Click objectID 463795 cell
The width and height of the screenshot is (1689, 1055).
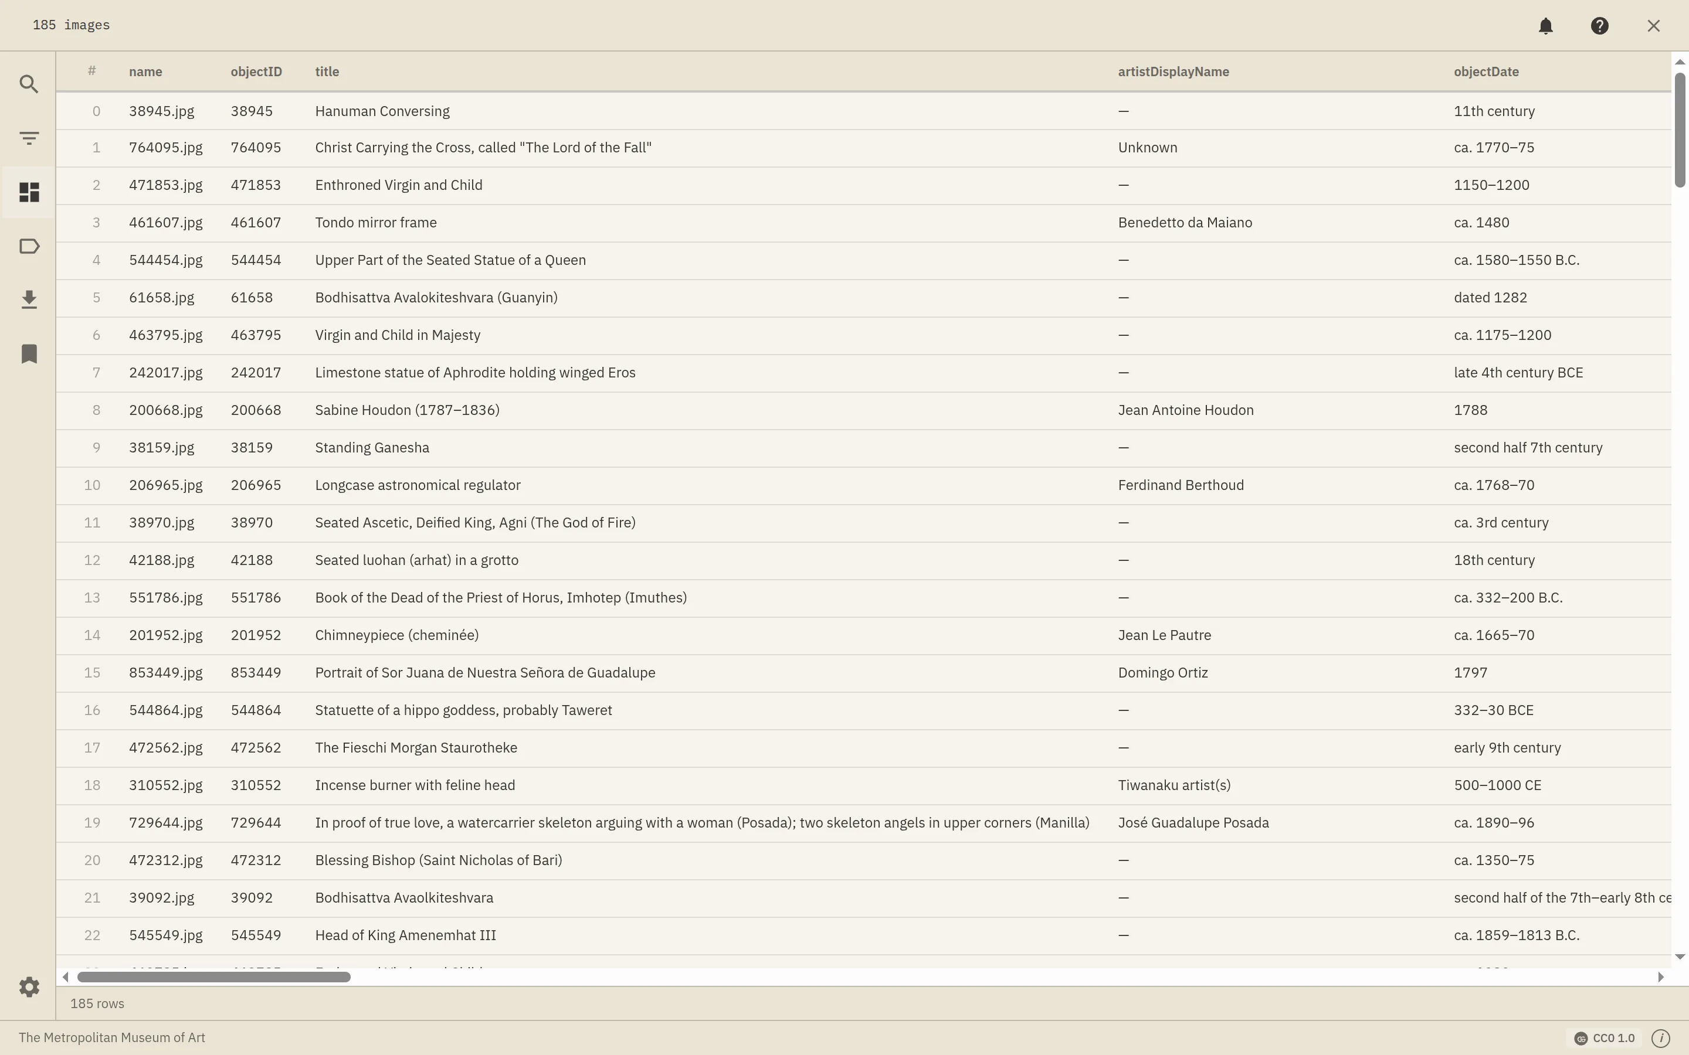[256, 335]
